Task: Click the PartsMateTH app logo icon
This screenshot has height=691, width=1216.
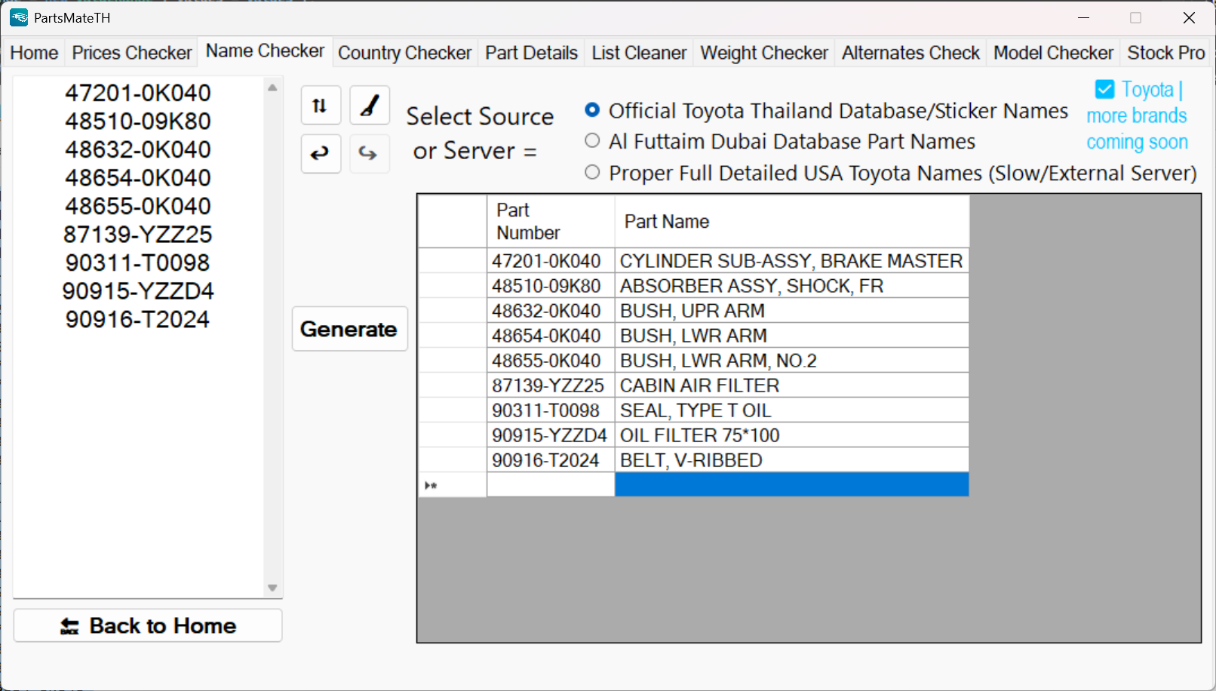Action: pyautogui.click(x=19, y=17)
